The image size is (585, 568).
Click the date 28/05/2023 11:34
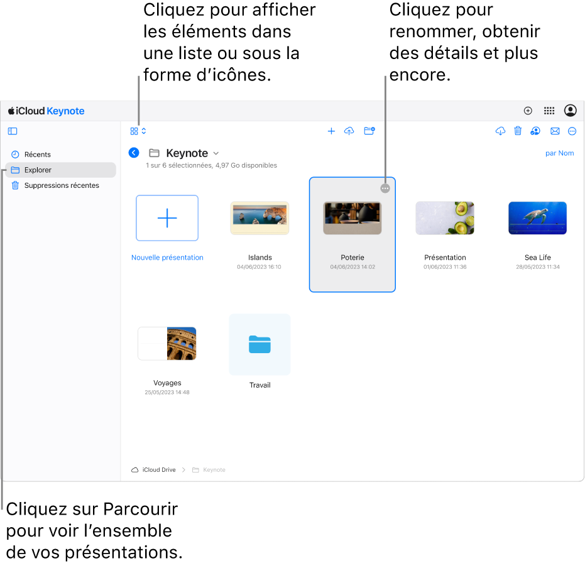click(538, 267)
